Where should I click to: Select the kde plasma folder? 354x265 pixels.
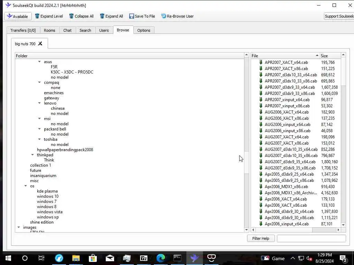[47, 191]
